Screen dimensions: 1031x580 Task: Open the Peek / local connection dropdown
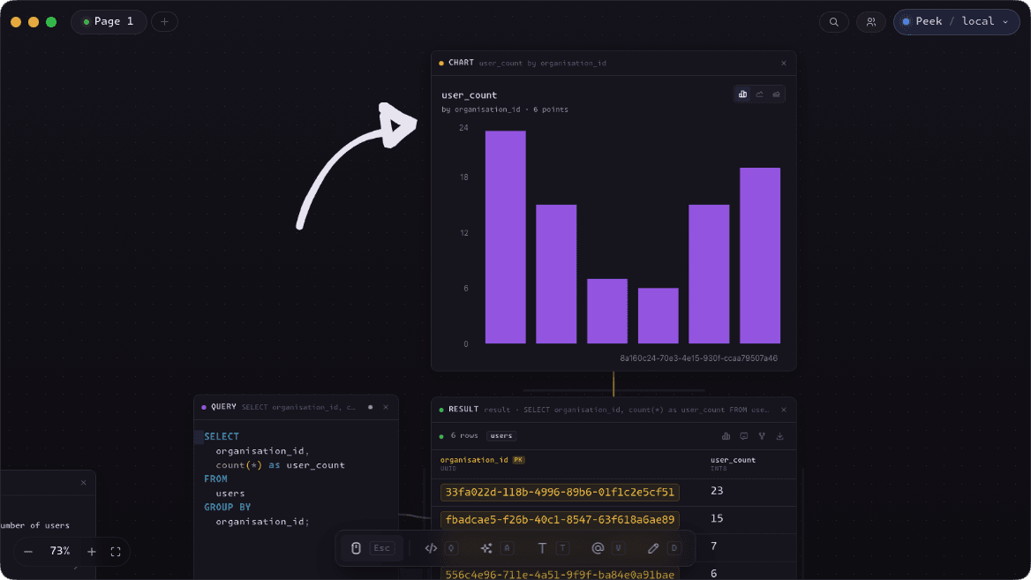click(956, 22)
